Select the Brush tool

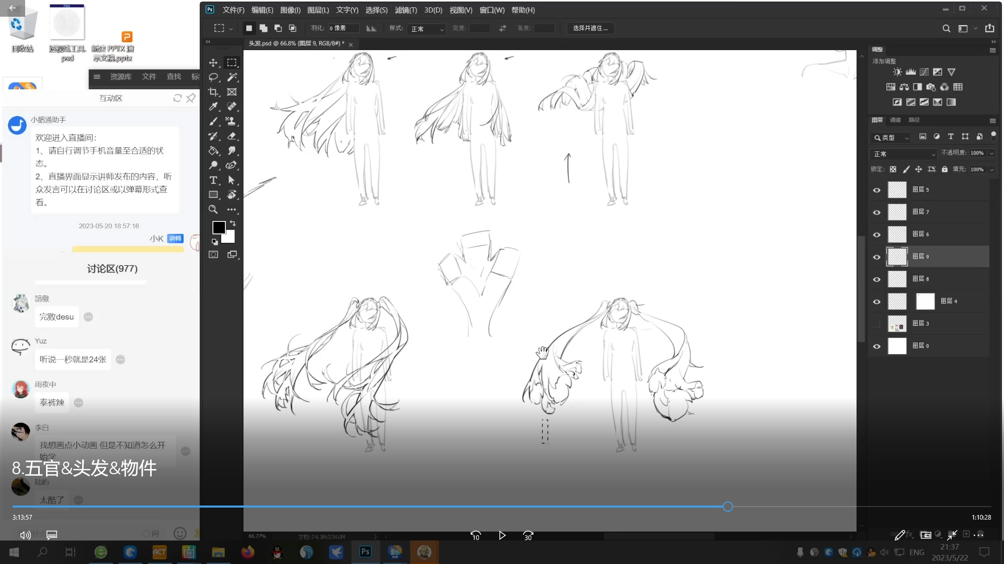(213, 121)
